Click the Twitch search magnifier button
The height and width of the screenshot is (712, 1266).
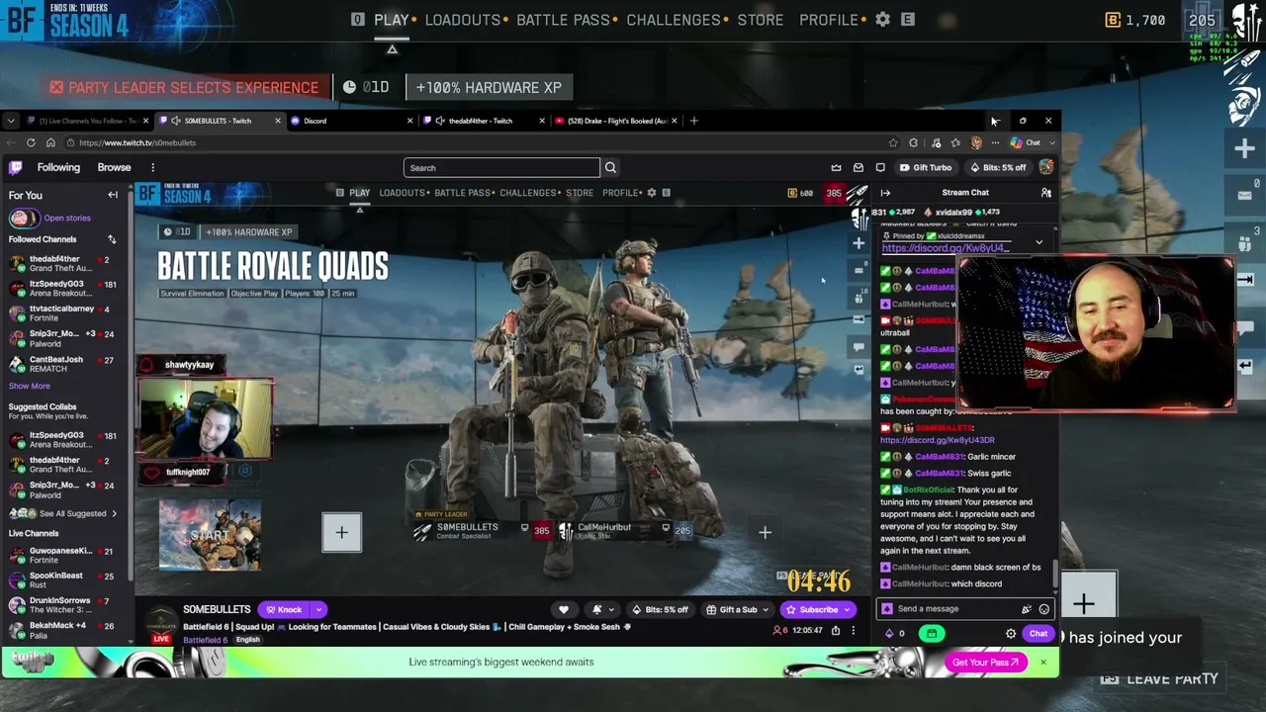[610, 168]
